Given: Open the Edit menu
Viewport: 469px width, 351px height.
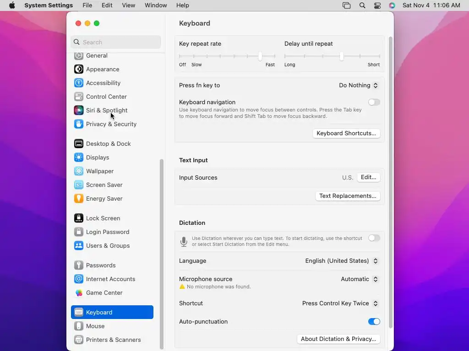Looking at the screenshot, I should point(107,5).
